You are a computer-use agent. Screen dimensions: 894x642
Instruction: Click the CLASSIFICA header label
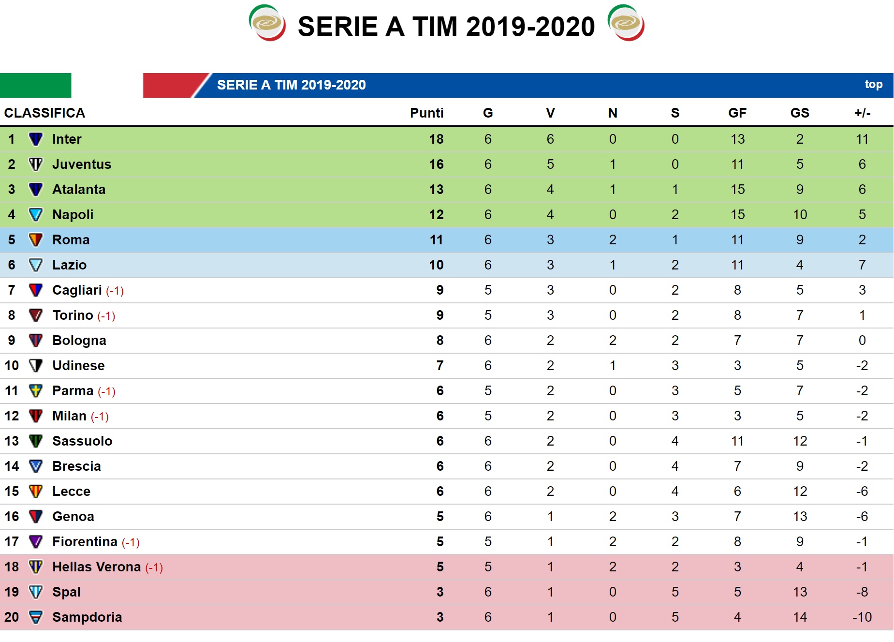[x=44, y=113]
